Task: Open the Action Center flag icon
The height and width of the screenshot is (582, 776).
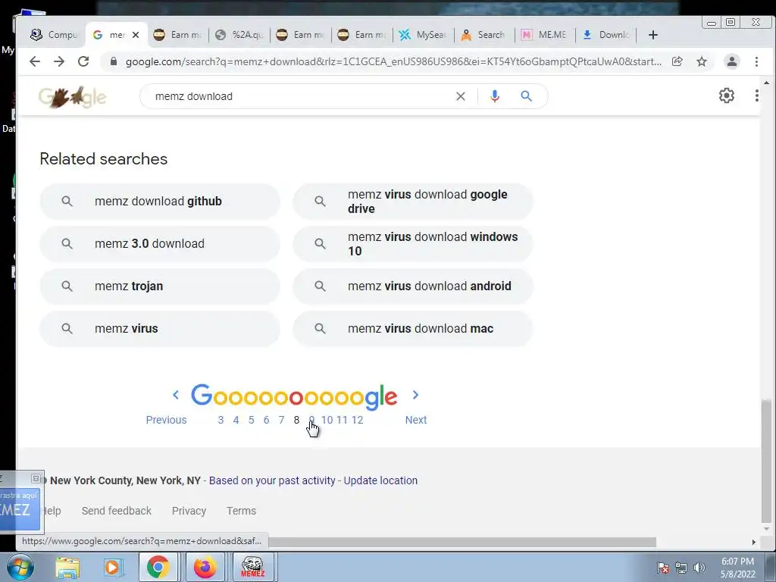Action: click(662, 568)
